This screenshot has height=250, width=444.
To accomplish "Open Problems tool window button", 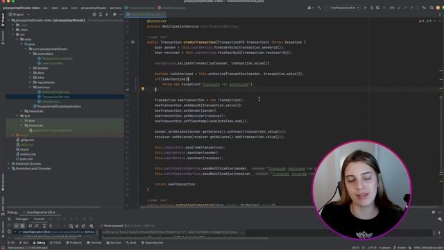I will click(x=74, y=243).
